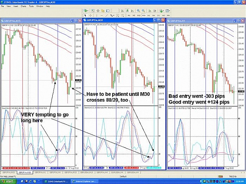Switch to bar chart display icon
The height and width of the screenshot is (184, 246).
coord(122,11)
